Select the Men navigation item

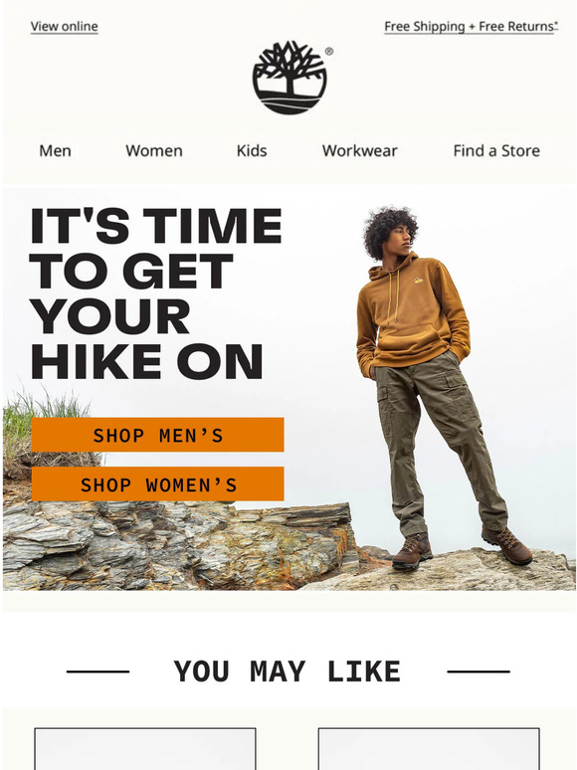[55, 151]
